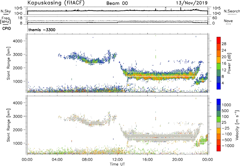This screenshot has height=166, width=240.
Task: Select the 'Freq. [MHz]' label
Action: pos(6,20)
